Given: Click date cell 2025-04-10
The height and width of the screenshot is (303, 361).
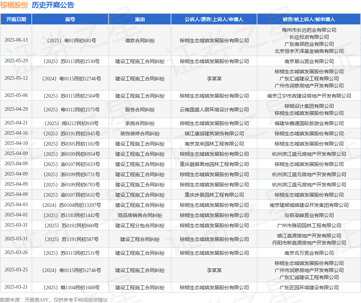Looking at the screenshot, I should click(16, 143).
